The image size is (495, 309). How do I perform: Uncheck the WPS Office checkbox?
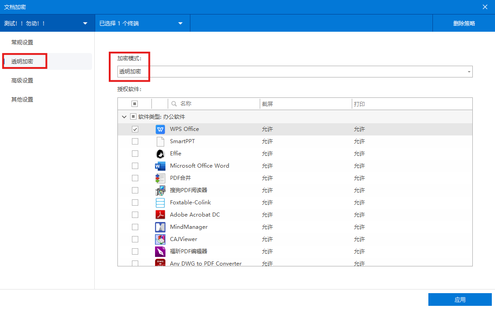click(x=135, y=129)
